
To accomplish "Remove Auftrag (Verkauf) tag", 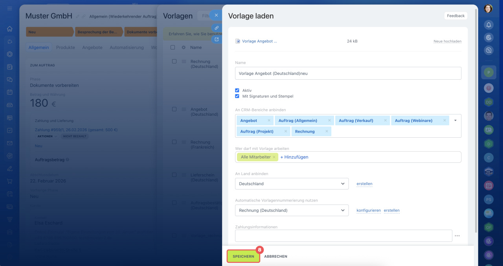I will tap(385, 120).
